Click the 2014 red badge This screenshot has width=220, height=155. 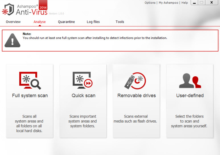(x=43, y=5)
